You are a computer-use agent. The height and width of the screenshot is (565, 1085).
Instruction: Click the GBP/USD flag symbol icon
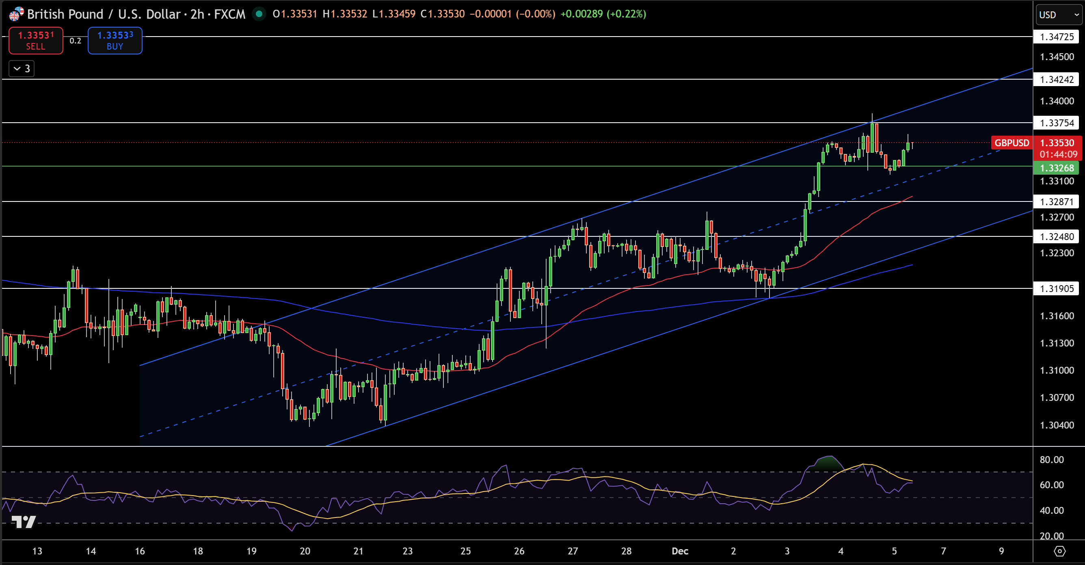point(15,14)
